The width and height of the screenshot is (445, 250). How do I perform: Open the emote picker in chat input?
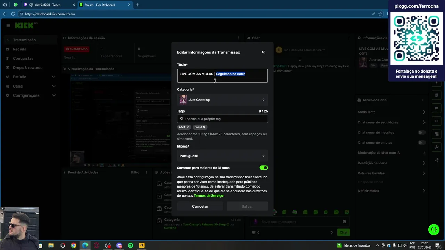point(345,222)
